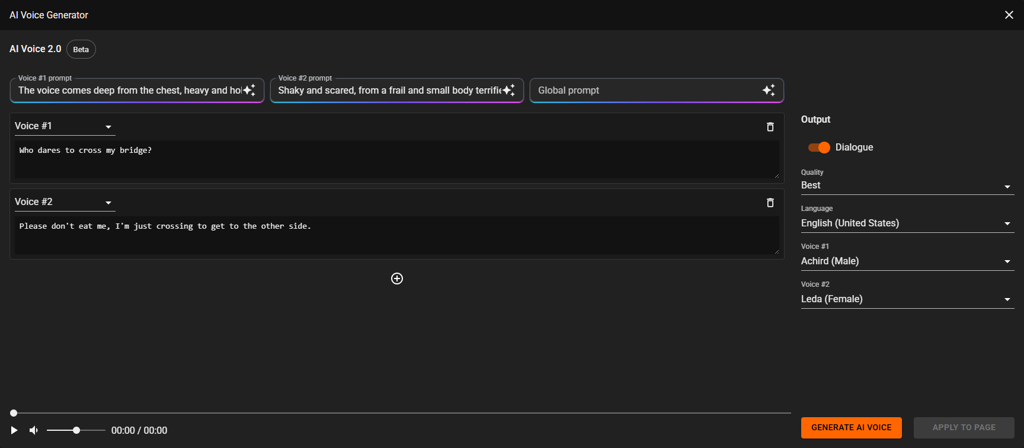Viewport: 1024px width, 448px height.
Task: Disable the Dialogue toggle switch
Action: click(x=819, y=148)
